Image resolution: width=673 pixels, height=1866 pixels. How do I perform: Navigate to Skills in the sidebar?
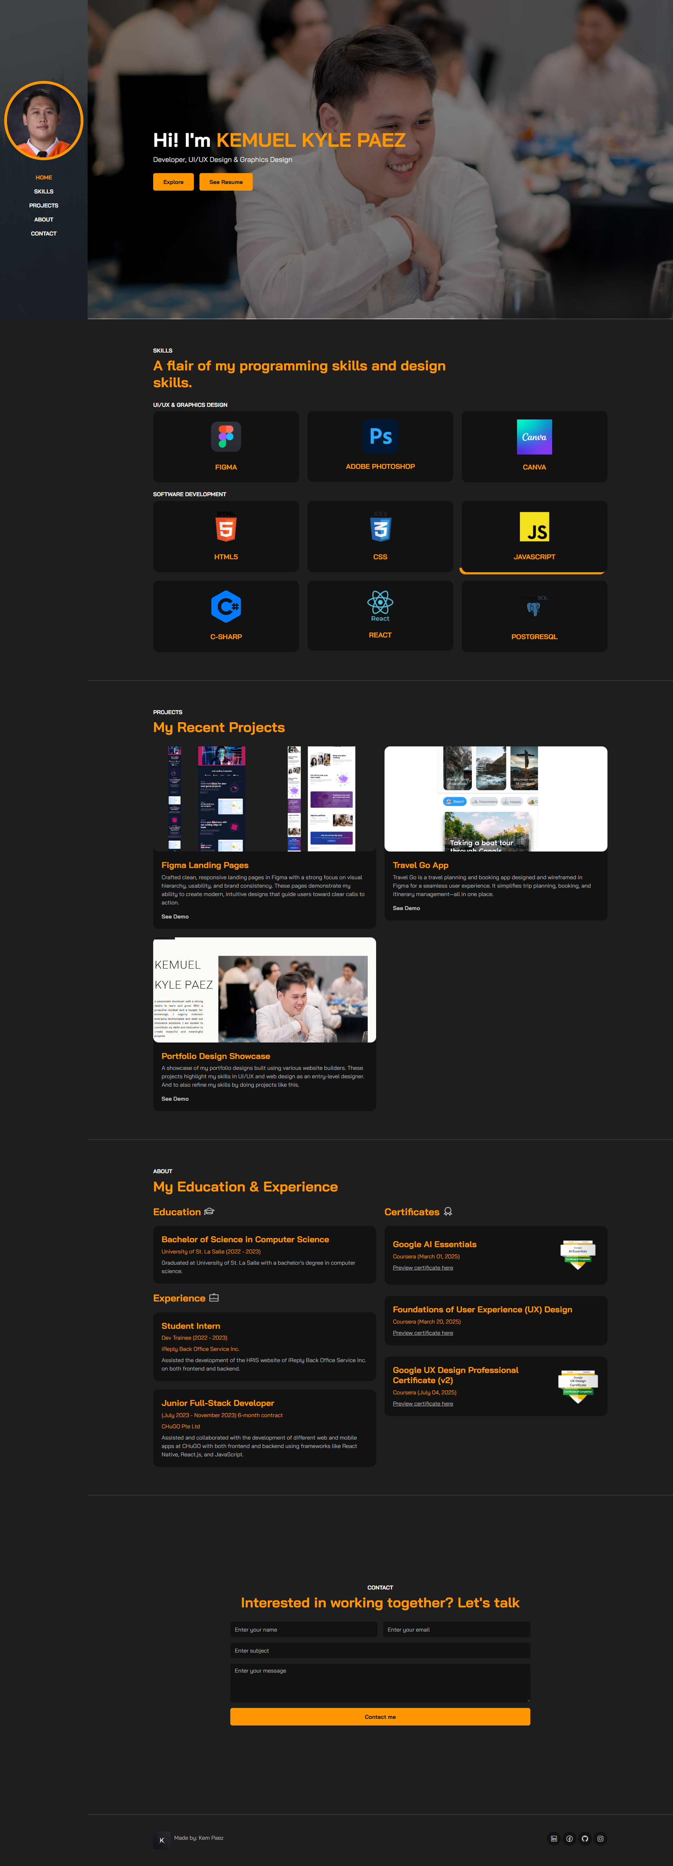click(43, 191)
